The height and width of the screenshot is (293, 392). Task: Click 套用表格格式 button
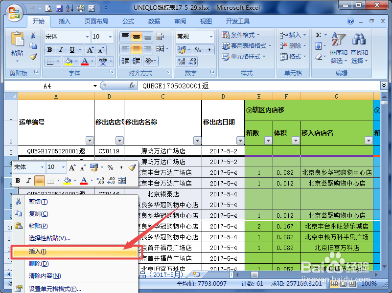pos(247,46)
